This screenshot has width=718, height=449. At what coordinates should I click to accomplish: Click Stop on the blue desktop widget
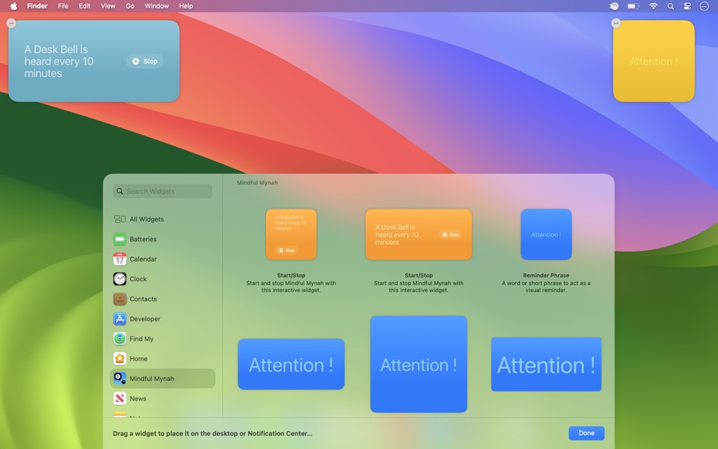[x=144, y=61]
